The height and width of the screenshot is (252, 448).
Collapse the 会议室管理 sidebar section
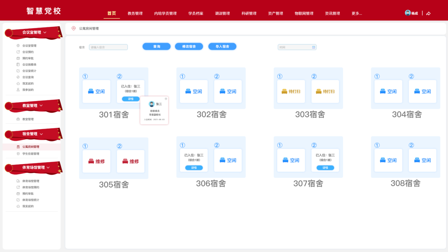[x=45, y=33]
